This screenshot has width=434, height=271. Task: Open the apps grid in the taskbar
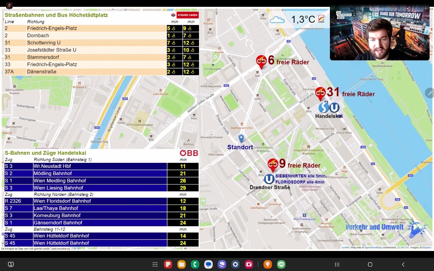[155, 265]
